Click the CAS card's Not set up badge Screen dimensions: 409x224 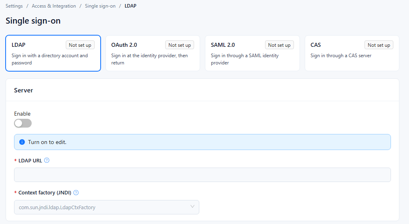(x=379, y=45)
